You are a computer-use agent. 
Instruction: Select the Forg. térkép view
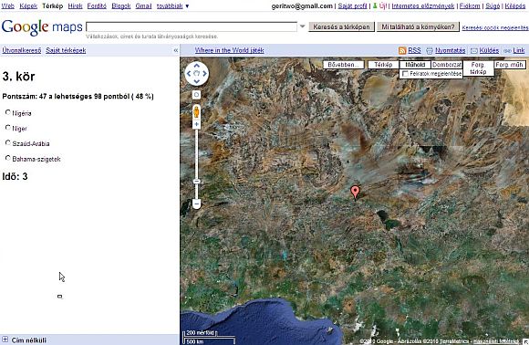(x=478, y=68)
